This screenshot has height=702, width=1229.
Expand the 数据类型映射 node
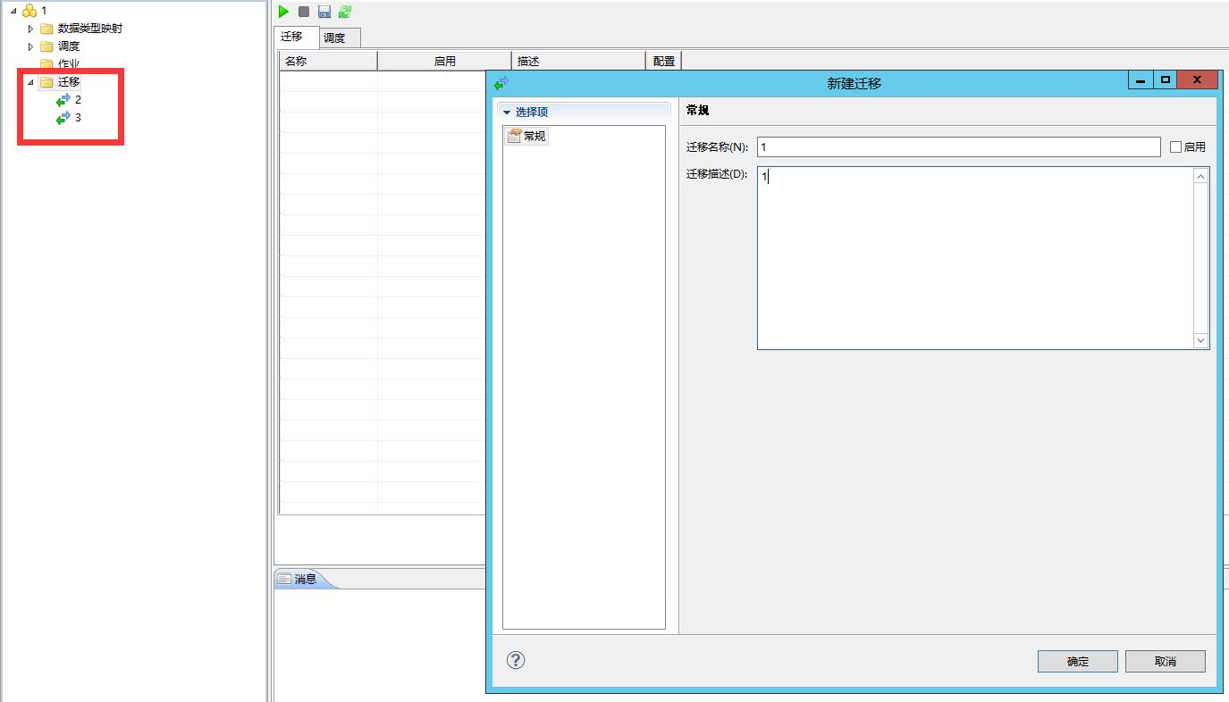[x=30, y=29]
